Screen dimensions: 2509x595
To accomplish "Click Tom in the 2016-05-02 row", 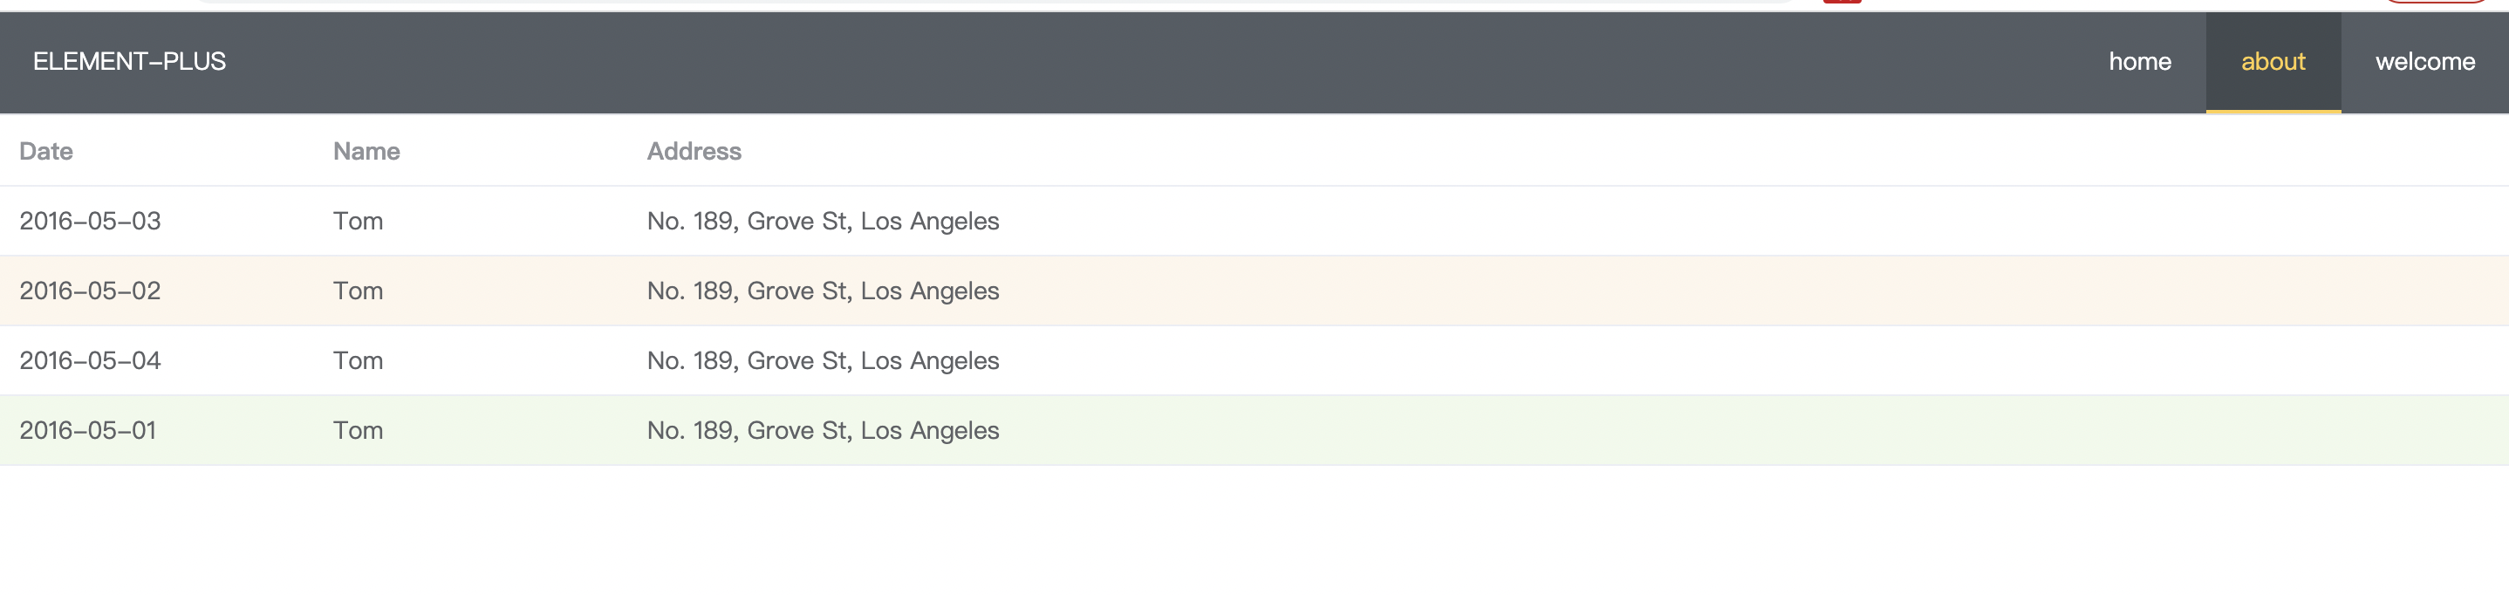I will [358, 291].
